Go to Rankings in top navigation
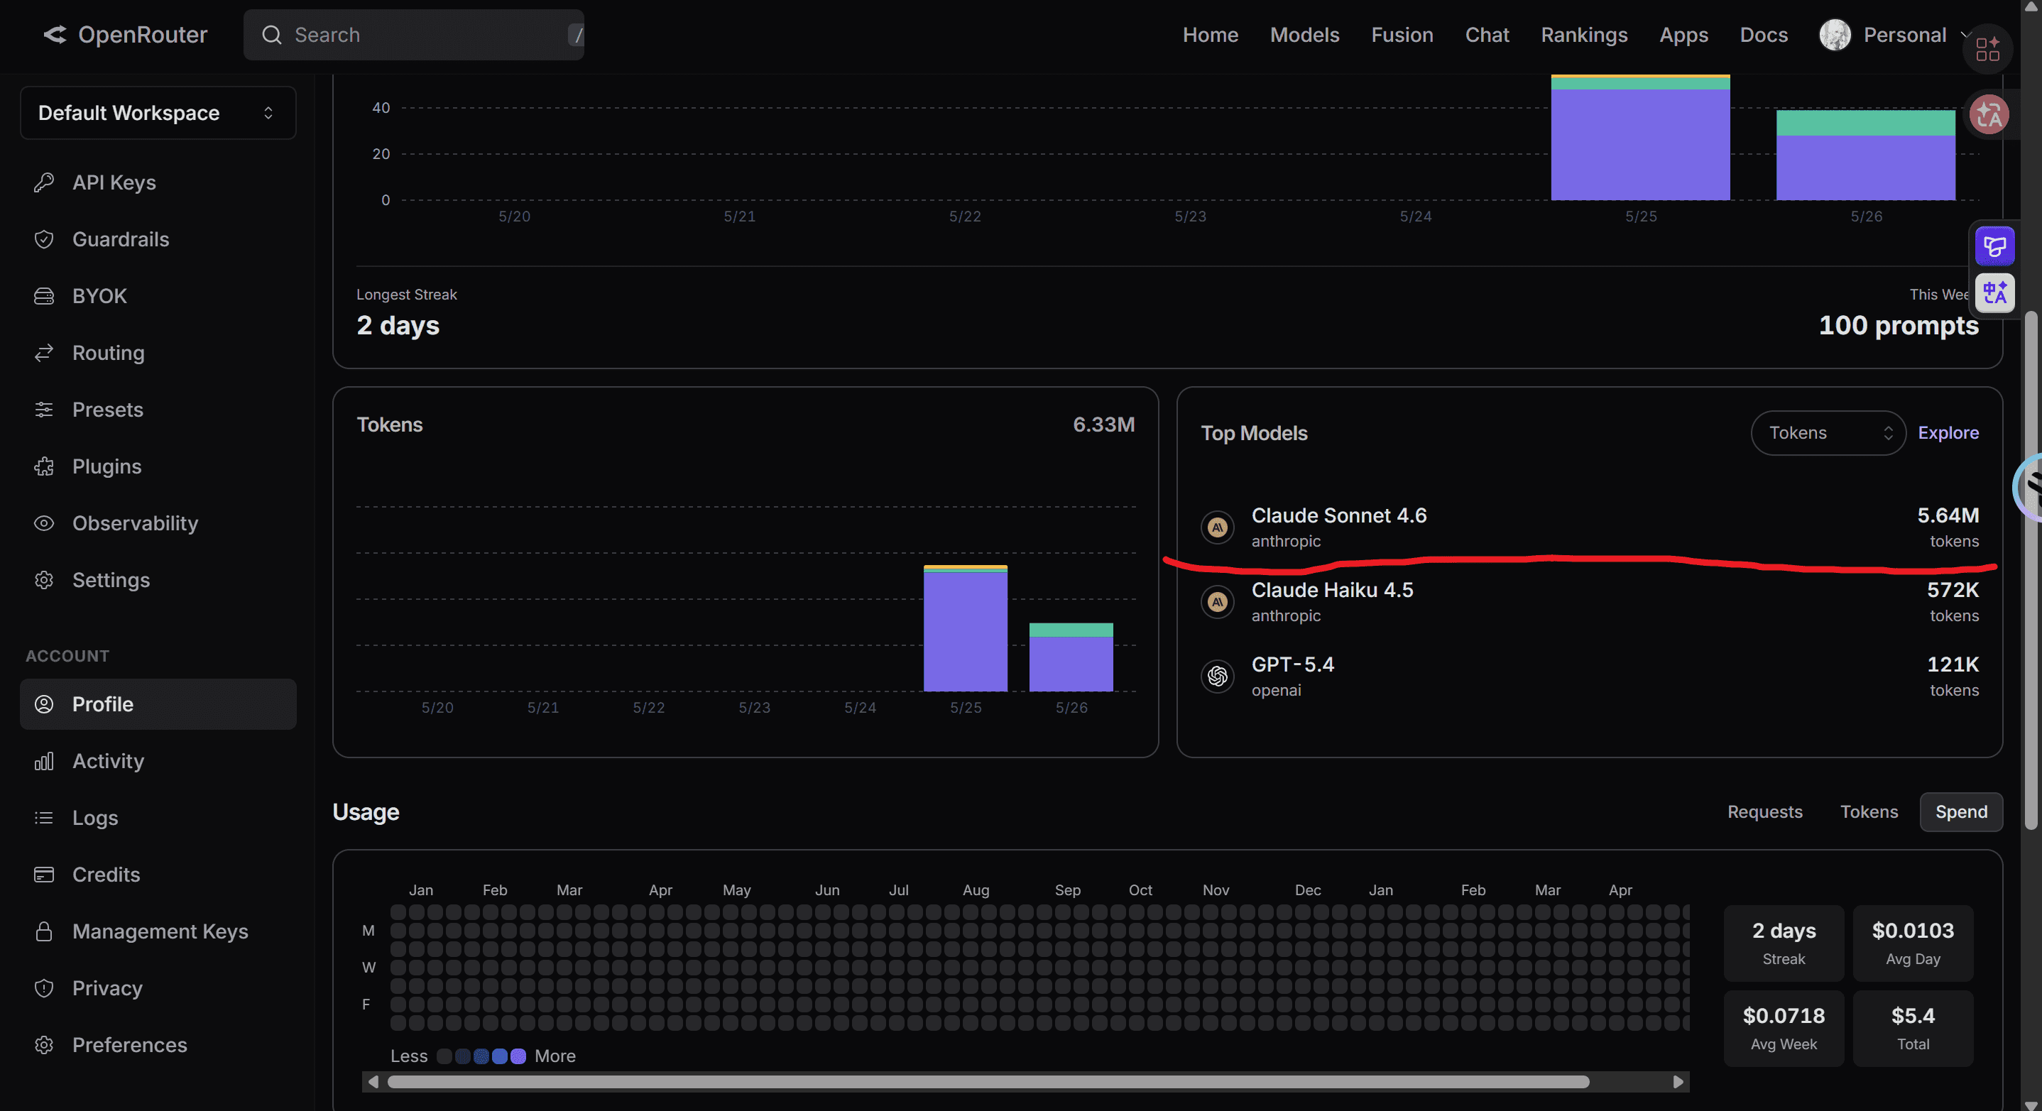2042x1111 pixels. pos(1584,35)
